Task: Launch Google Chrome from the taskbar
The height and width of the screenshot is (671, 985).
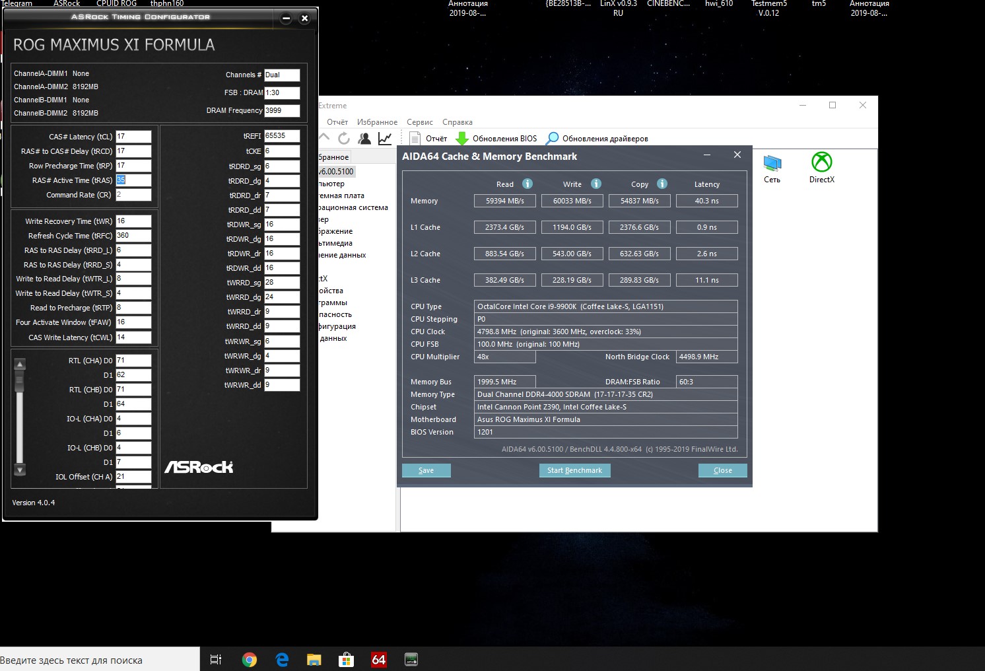Action: pyautogui.click(x=250, y=659)
